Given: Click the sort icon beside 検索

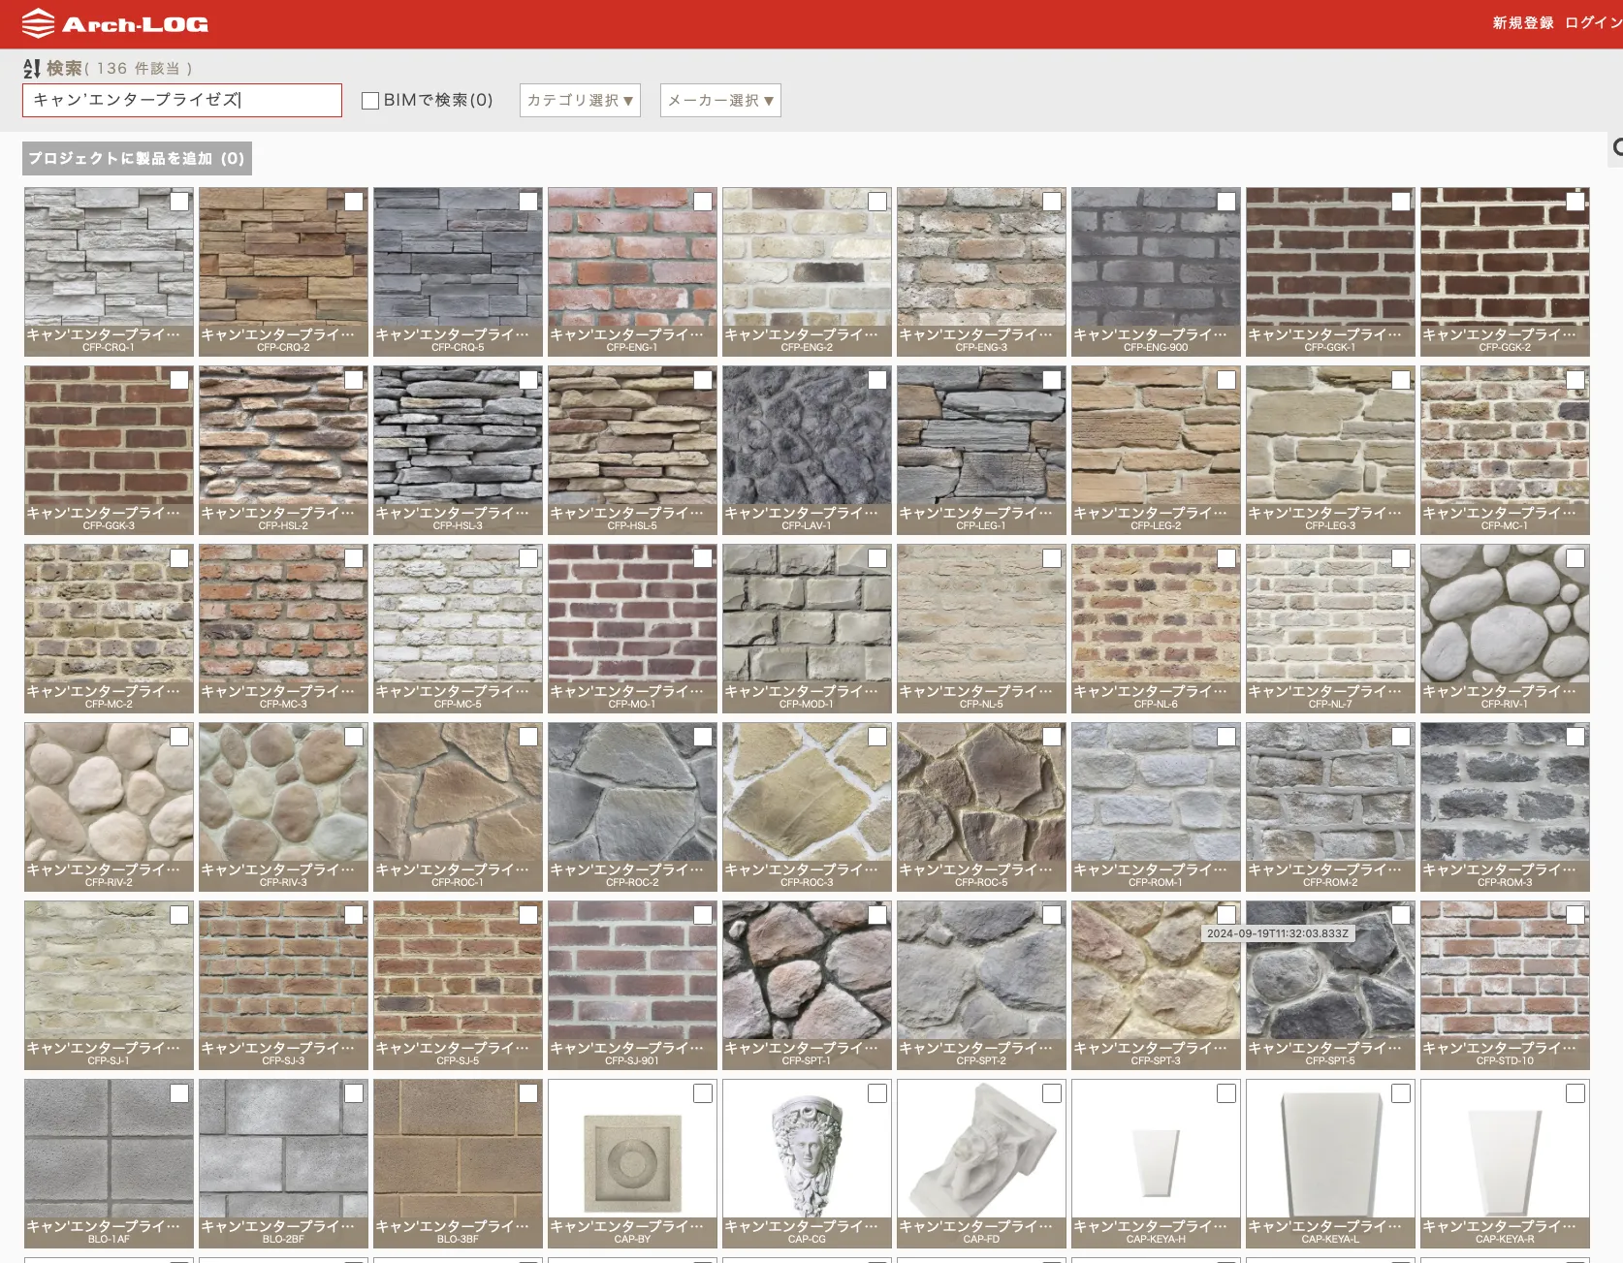Looking at the screenshot, I should click(32, 68).
